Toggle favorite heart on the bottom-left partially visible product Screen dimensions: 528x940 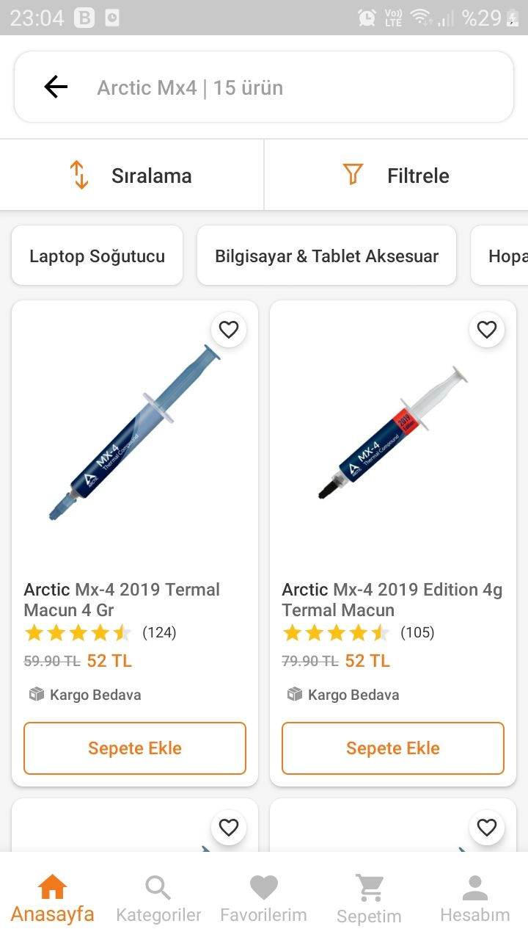tap(229, 828)
